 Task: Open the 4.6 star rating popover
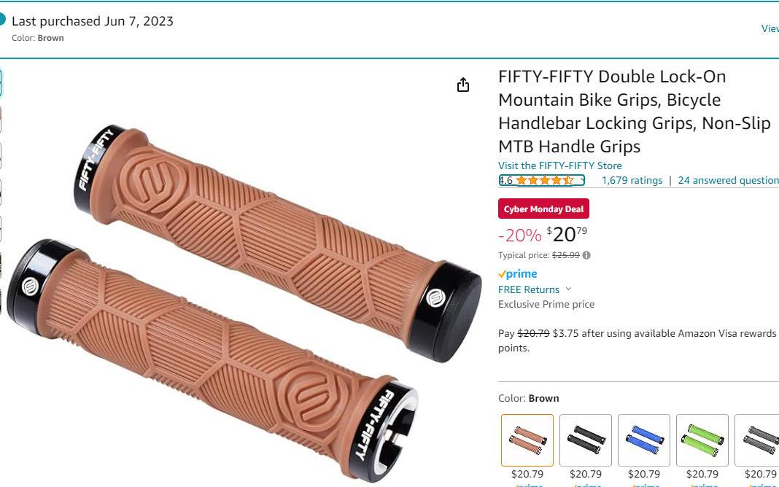tap(541, 180)
